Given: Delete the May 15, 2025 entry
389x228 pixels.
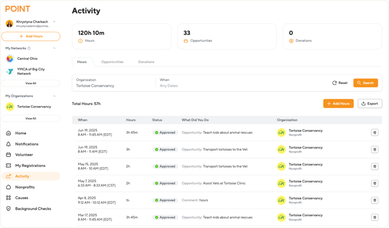Looking at the screenshot, I should [x=375, y=166].
